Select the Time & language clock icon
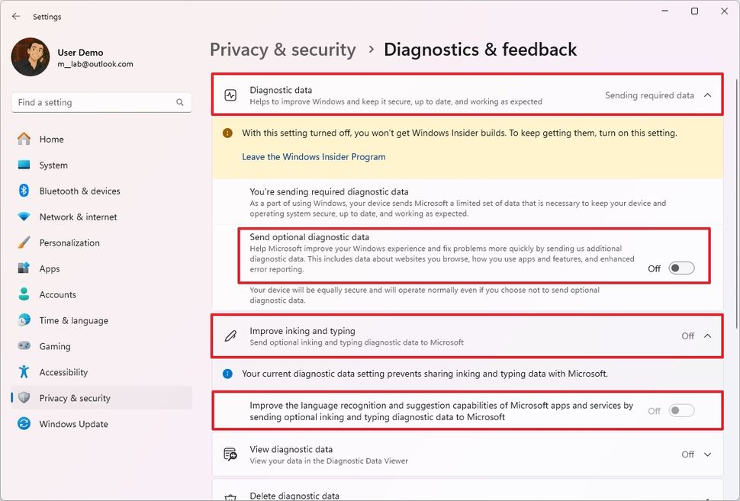Screen dimensions: 740x501 coord(24,320)
